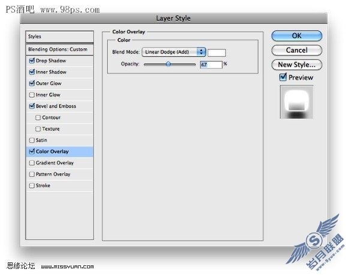Enable the Inner Glow checkbox
Screen dimensions: 348x275
[x=32, y=95]
